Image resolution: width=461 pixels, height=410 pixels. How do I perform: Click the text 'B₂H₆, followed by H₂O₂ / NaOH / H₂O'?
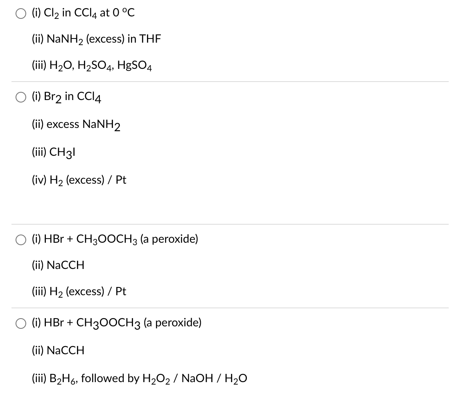click(140, 378)
